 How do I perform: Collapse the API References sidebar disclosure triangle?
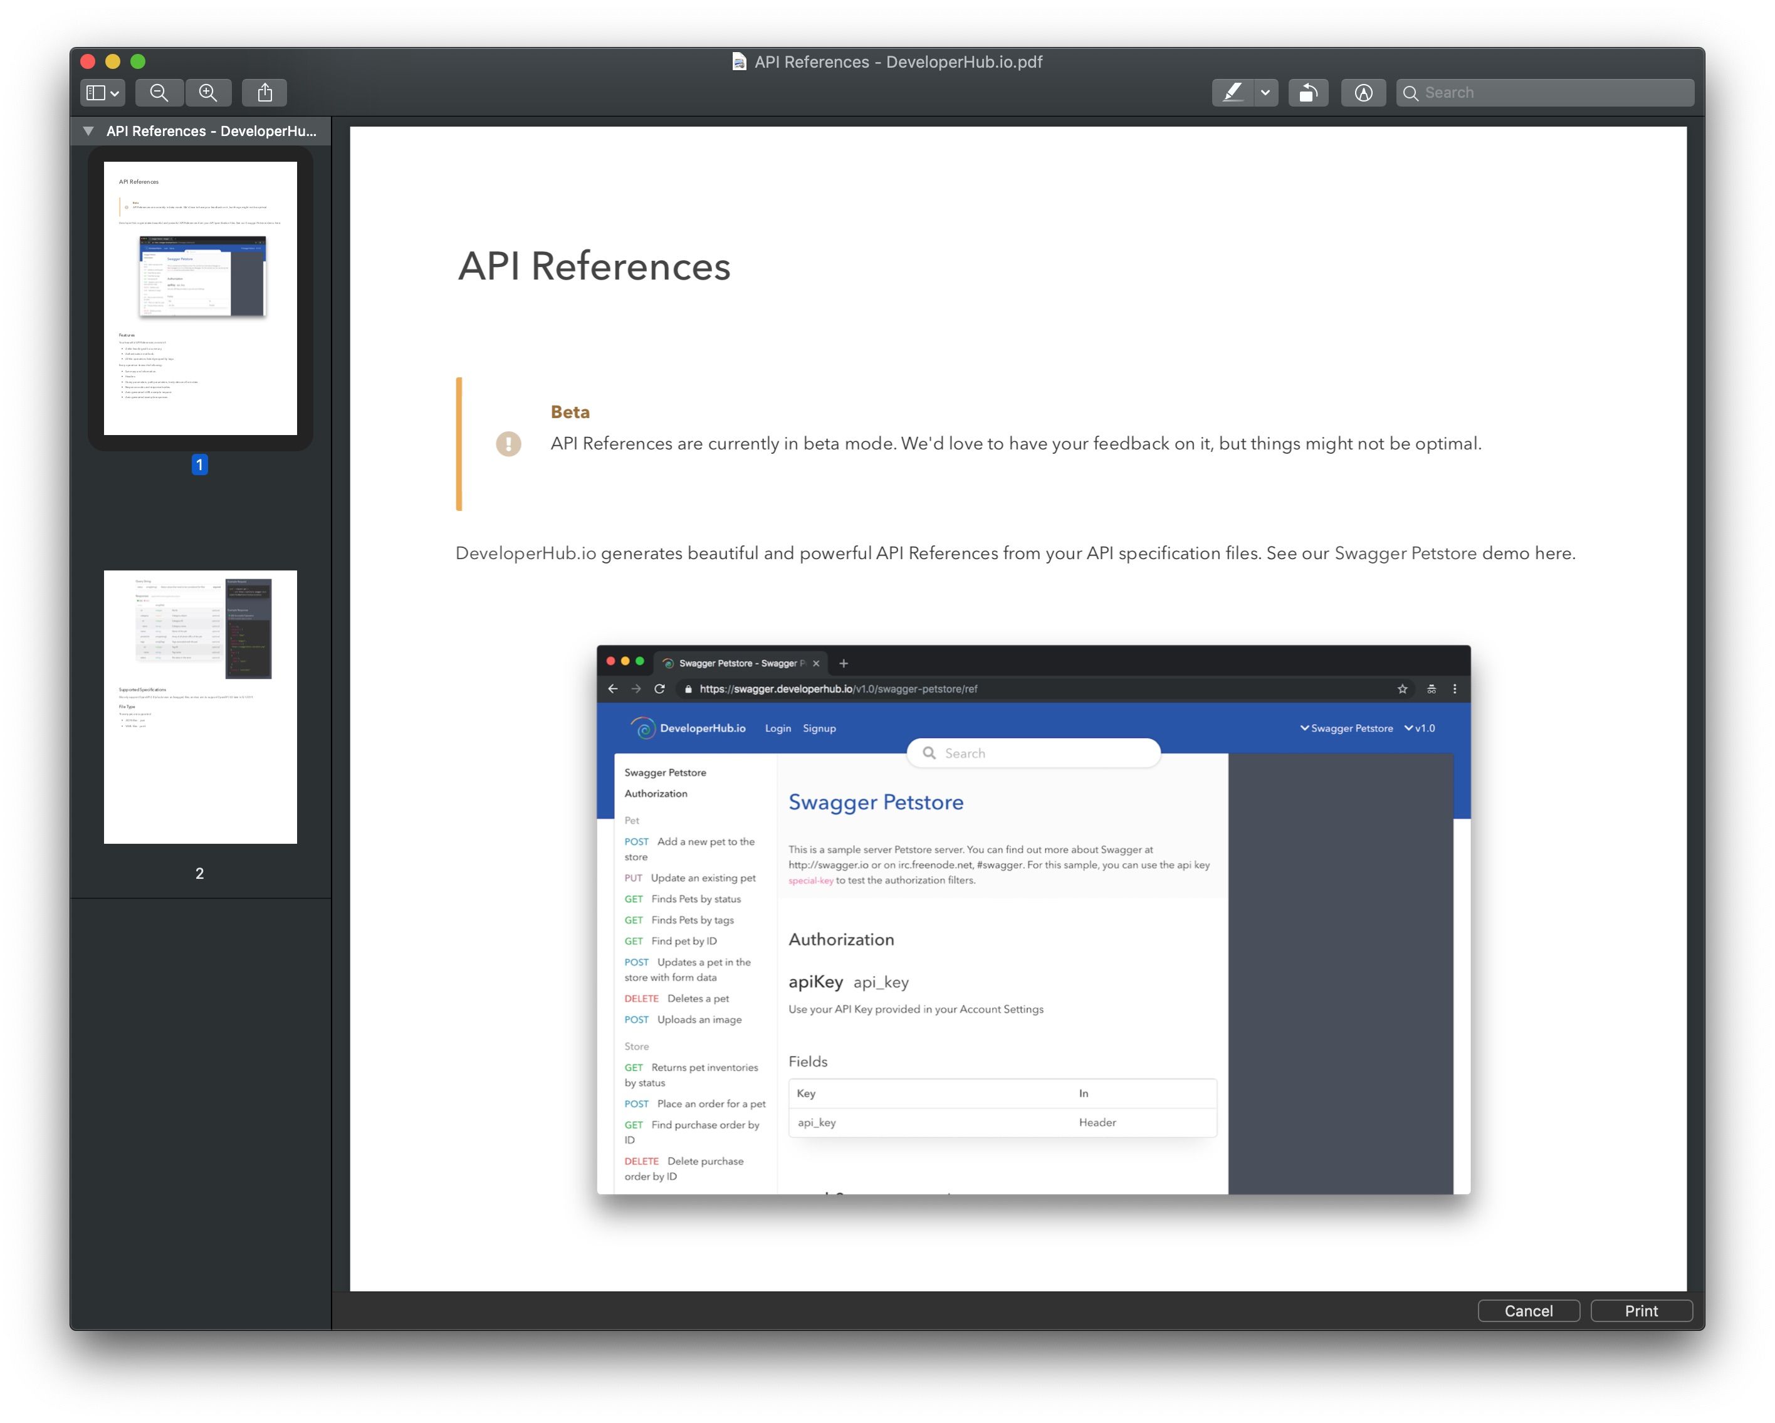click(88, 131)
